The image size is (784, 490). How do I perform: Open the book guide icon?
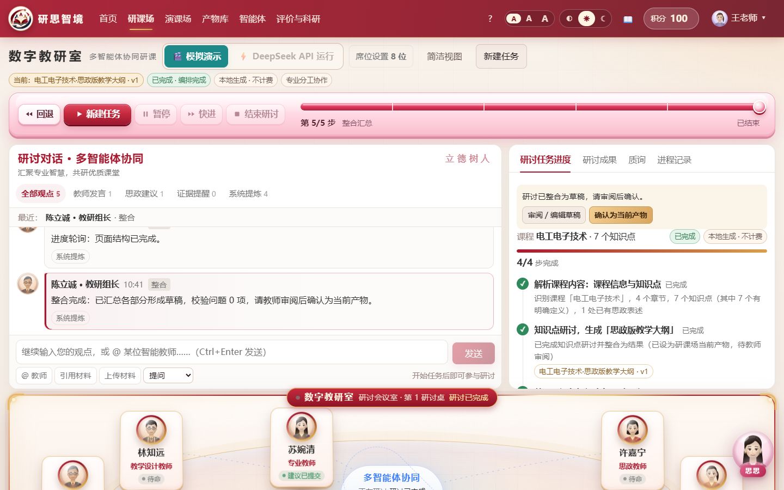(x=628, y=19)
